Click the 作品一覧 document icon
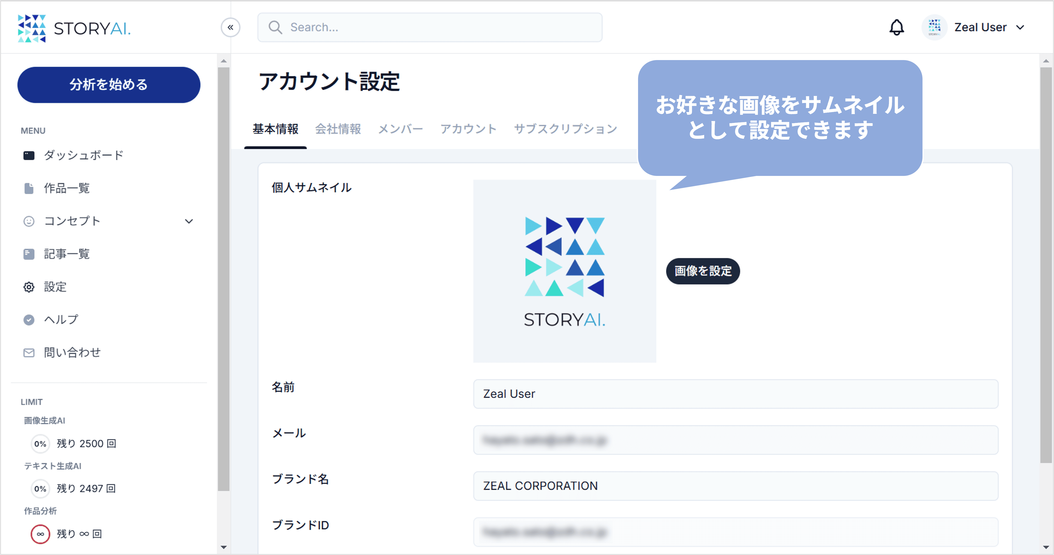The image size is (1054, 555). click(x=29, y=188)
